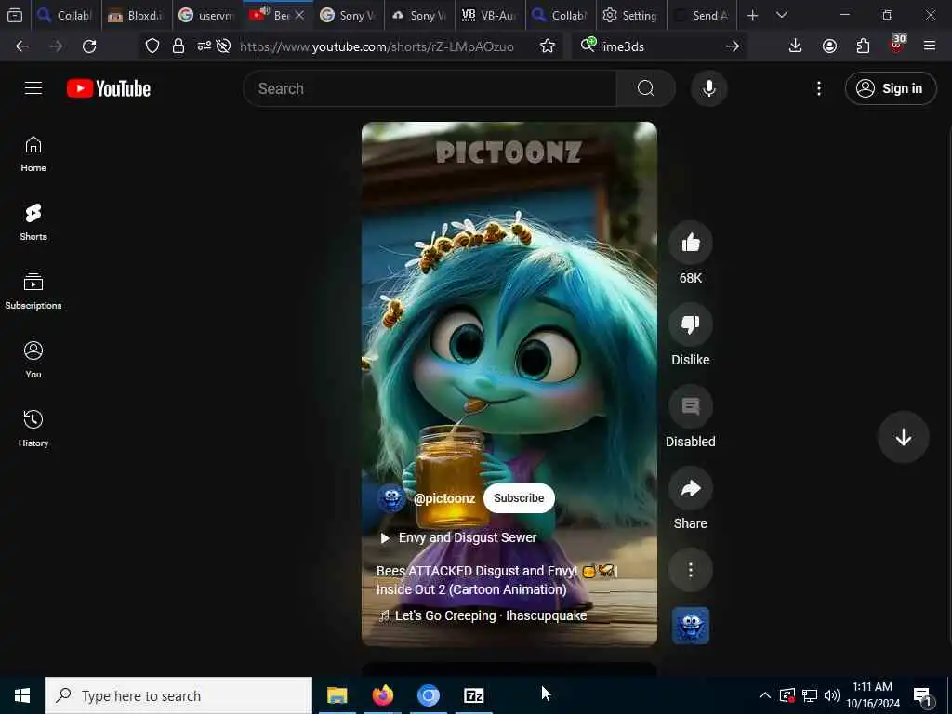Open the Firefox extensions puzzle icon
The width and height of the screenshot is (952, 714).
[863, 46]
